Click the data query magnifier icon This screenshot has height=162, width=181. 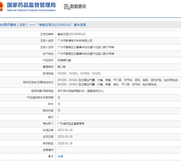coord(67,7)
